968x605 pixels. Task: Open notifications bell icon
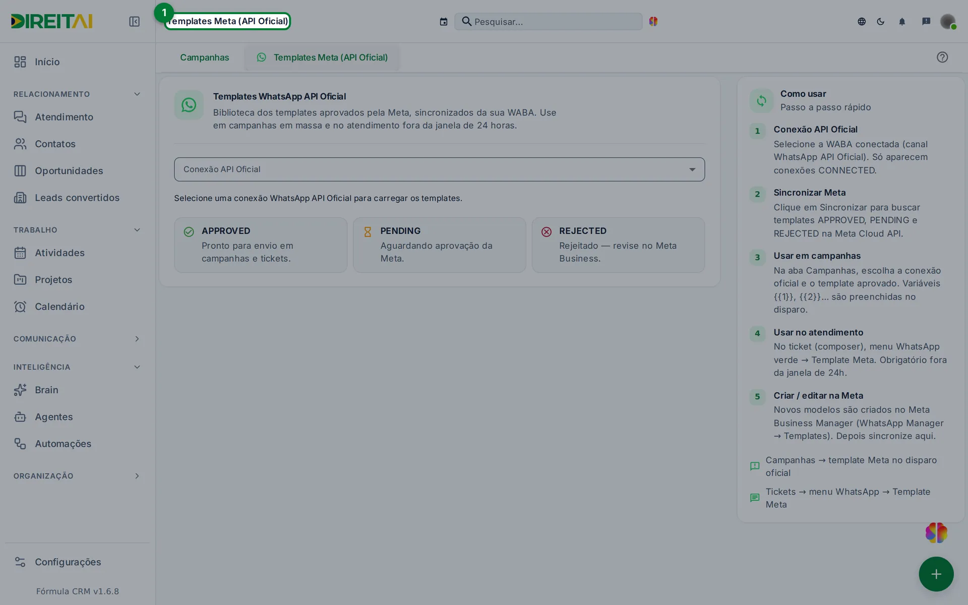tap(902, 22)
